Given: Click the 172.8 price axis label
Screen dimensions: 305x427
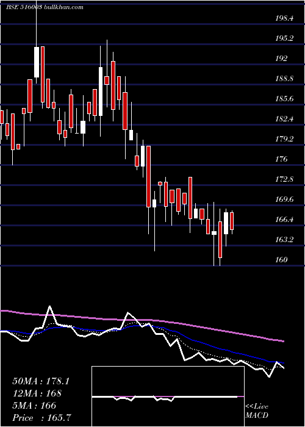Looking at the screenshot, I should click(284, 179).
